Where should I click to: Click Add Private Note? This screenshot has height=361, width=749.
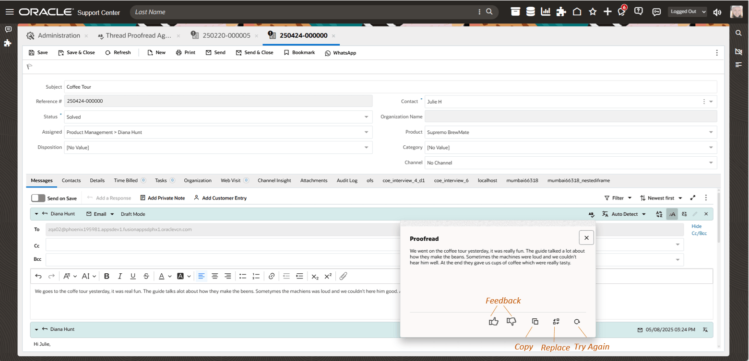click(162, 198)
